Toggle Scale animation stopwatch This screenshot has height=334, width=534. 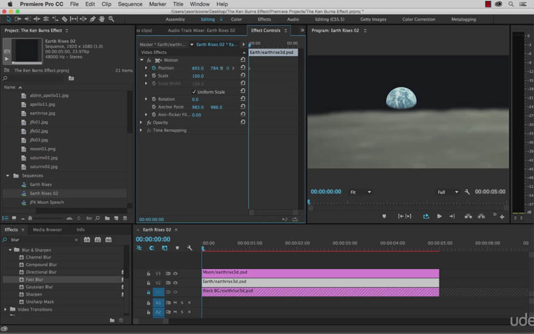154,76
